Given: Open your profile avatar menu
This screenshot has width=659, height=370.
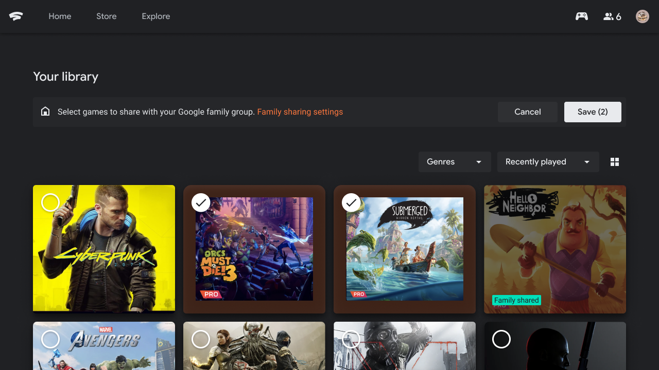Looking at the screenshot, I should tap(642, 16).
